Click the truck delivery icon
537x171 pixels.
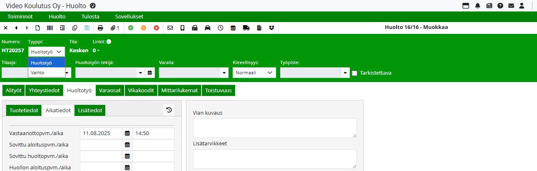pos(246,28)
